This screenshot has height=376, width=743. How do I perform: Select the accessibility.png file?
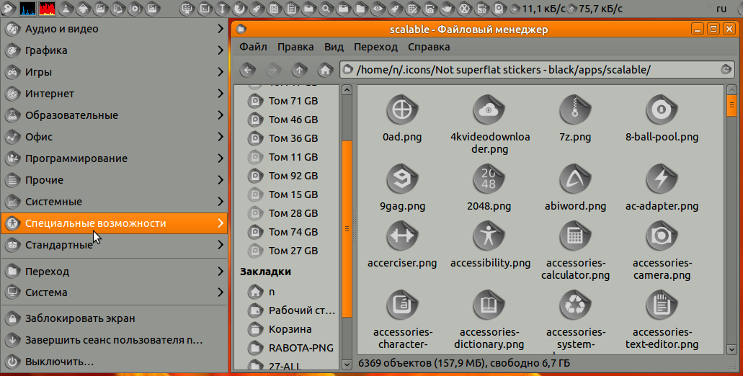[489, 236]
